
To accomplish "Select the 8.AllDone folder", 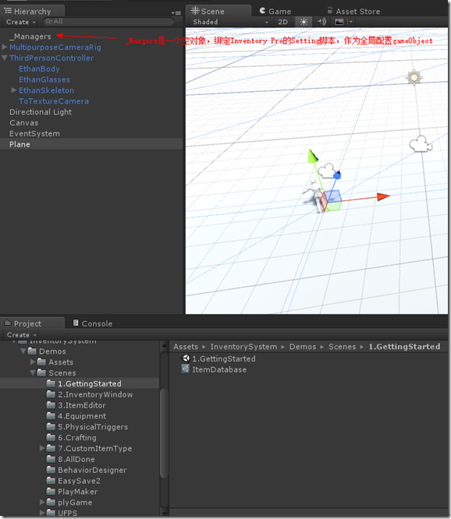I will click(71, 459).
